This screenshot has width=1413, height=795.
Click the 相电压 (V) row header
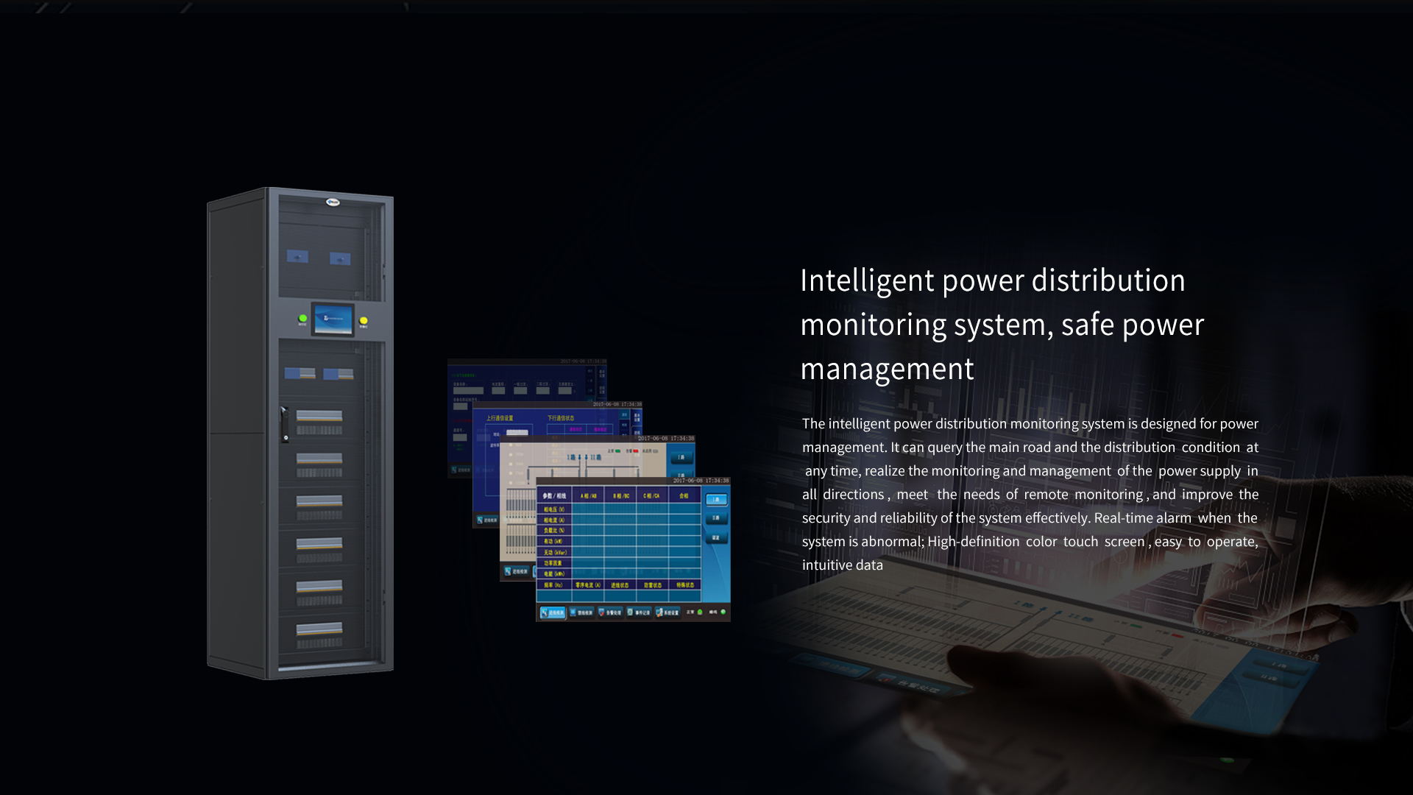click(x=554, y=509)
